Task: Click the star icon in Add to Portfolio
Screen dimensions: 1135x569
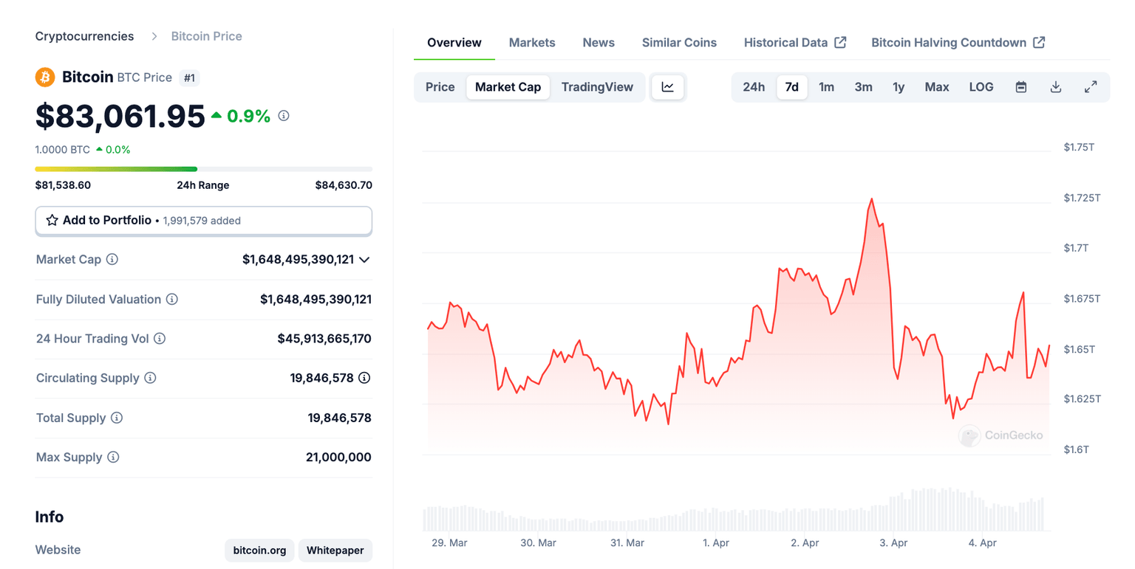Action: pos(52,220)
